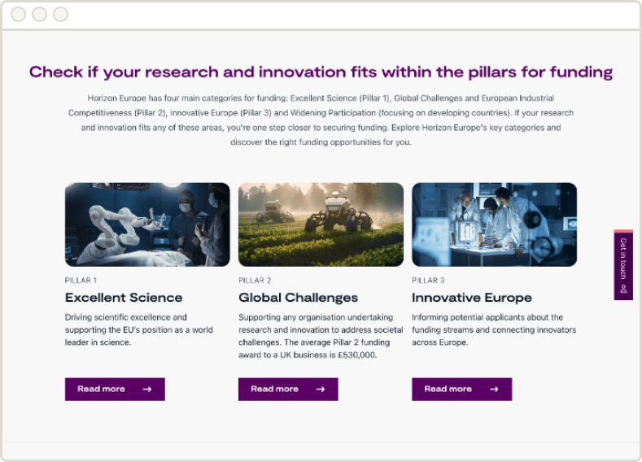The height and width of the screenshot is (462, 642).
Task: Open the farm robots image for Pillar 2
Action: click(x=321, y=224)
